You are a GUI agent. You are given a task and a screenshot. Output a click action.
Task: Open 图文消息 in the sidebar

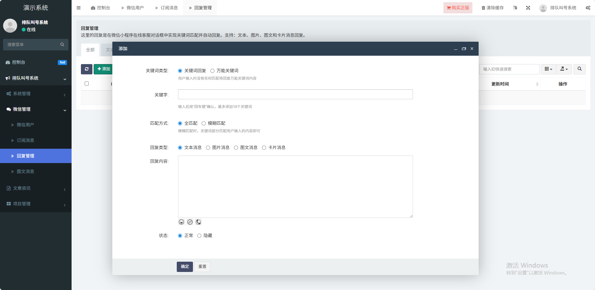click(26, 171)
